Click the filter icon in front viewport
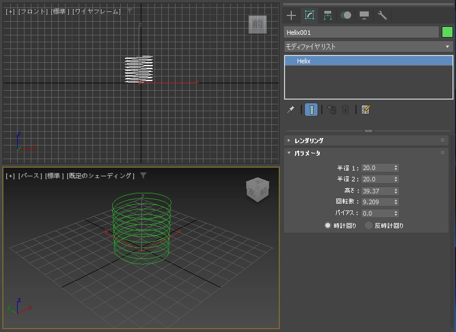Image resolution: width=456 pixels, height=332 pixels. coord(130,11)
